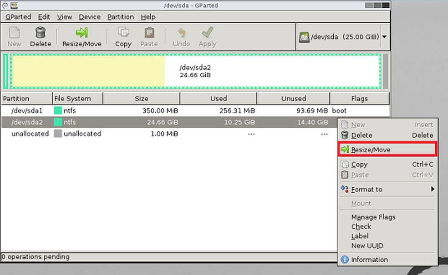Click the Format to icon in context menu
Image resolution: width=448 pixels, height=275 pixels.
click(345, 189)
